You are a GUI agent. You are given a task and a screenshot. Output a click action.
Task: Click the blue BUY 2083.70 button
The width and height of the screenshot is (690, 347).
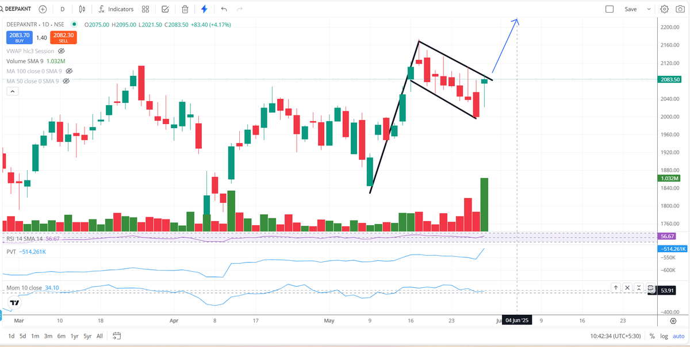point(18,38)
